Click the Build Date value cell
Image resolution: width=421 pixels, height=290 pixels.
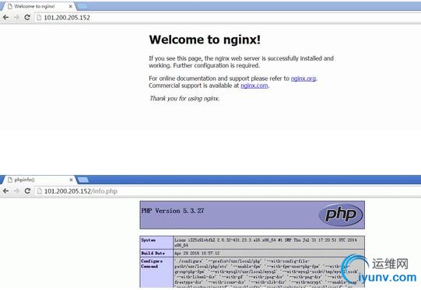268,253
